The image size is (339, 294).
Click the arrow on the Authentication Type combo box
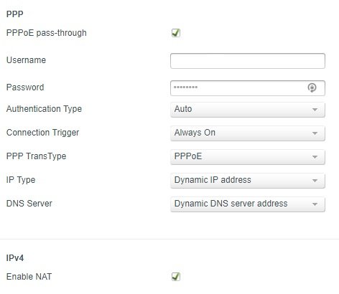[x=315, y=110]
